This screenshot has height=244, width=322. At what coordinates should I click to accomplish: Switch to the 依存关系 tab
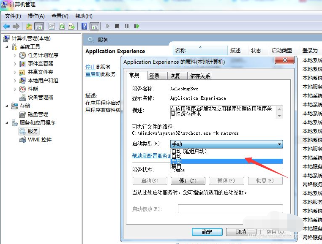pyautogui.click(x=200, y=76)
